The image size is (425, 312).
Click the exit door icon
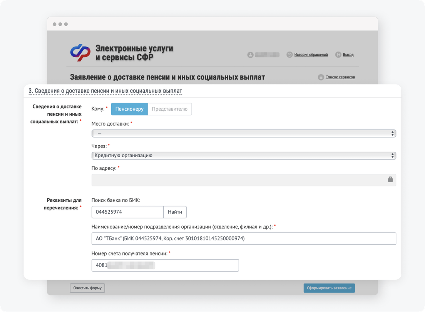[338, 55]
